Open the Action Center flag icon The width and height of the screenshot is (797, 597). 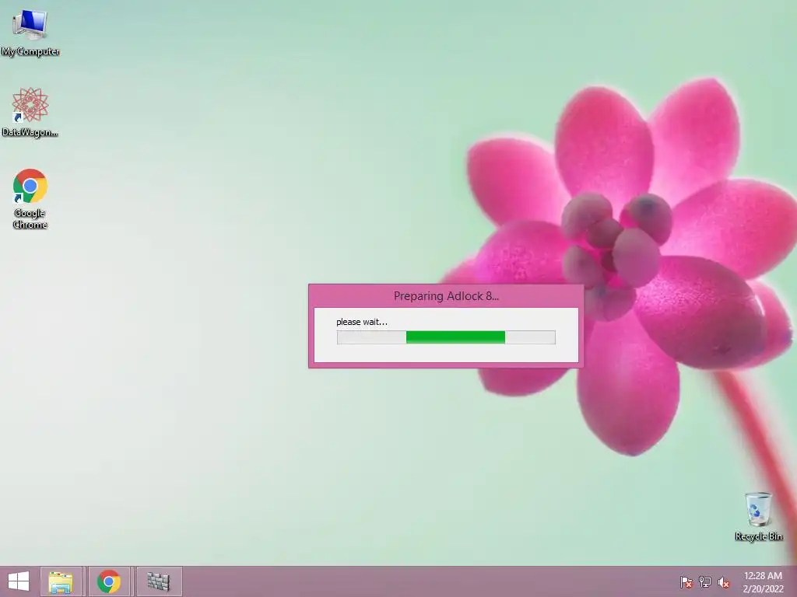click(686, 582)
